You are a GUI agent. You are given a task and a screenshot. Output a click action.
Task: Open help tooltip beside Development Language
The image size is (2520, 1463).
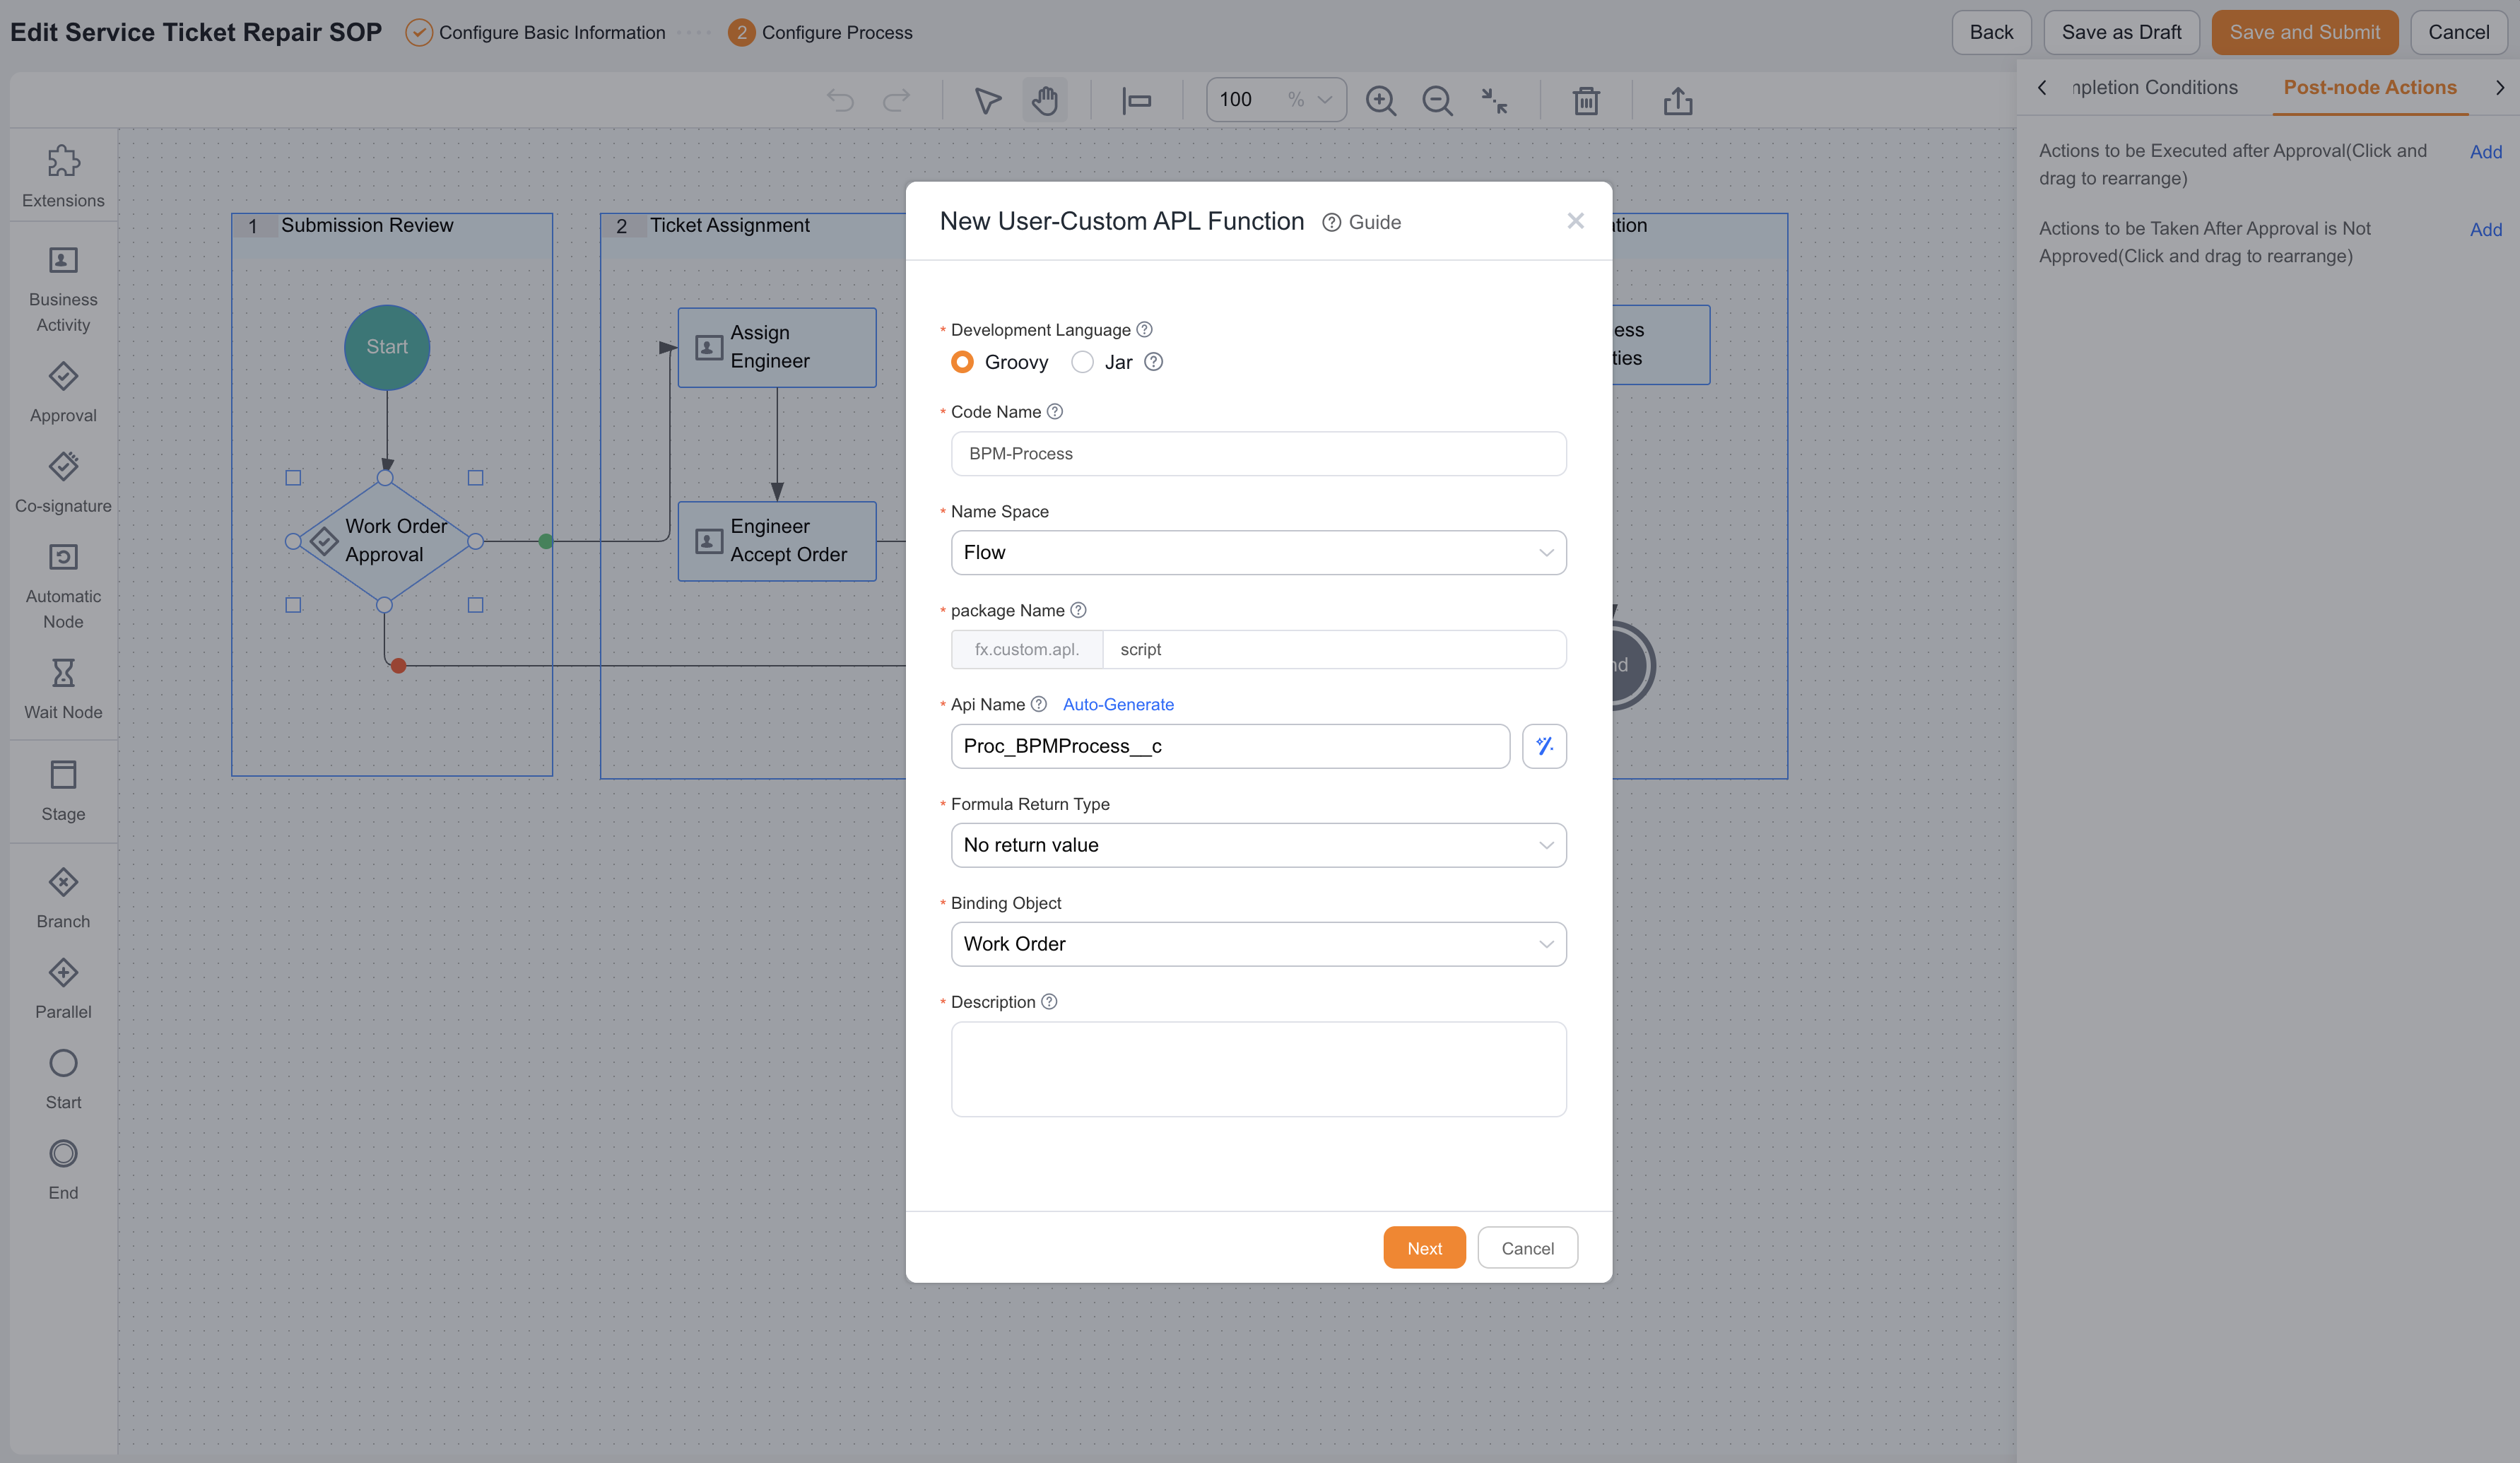[x=1145, y=329]
